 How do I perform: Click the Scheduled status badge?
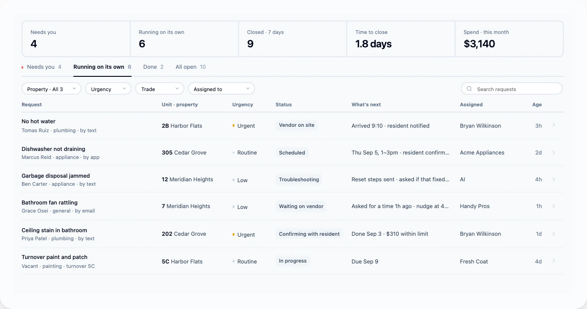[292, 153]
